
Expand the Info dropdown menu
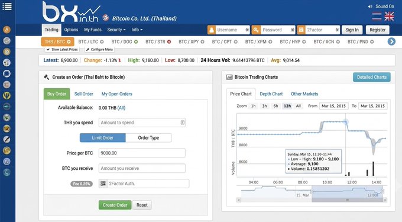coord(137,30)
